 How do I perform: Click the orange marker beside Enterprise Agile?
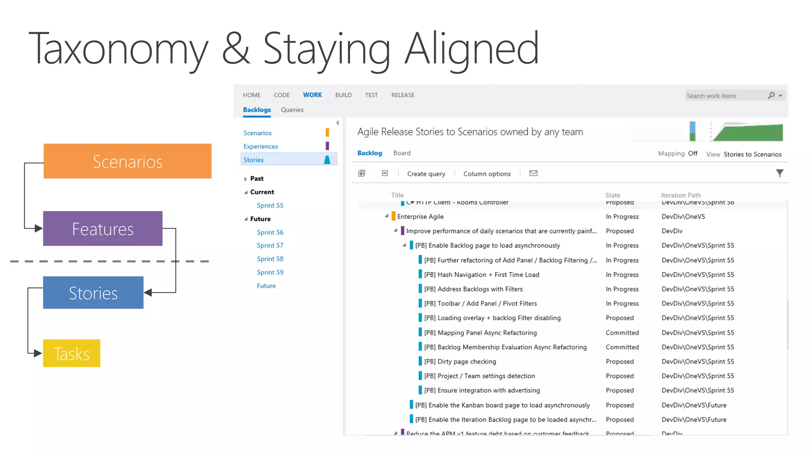[x=393, y=216]
